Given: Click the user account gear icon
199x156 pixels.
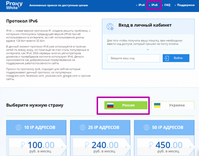Looking at the screenshot, I should [x=110, y=27].
